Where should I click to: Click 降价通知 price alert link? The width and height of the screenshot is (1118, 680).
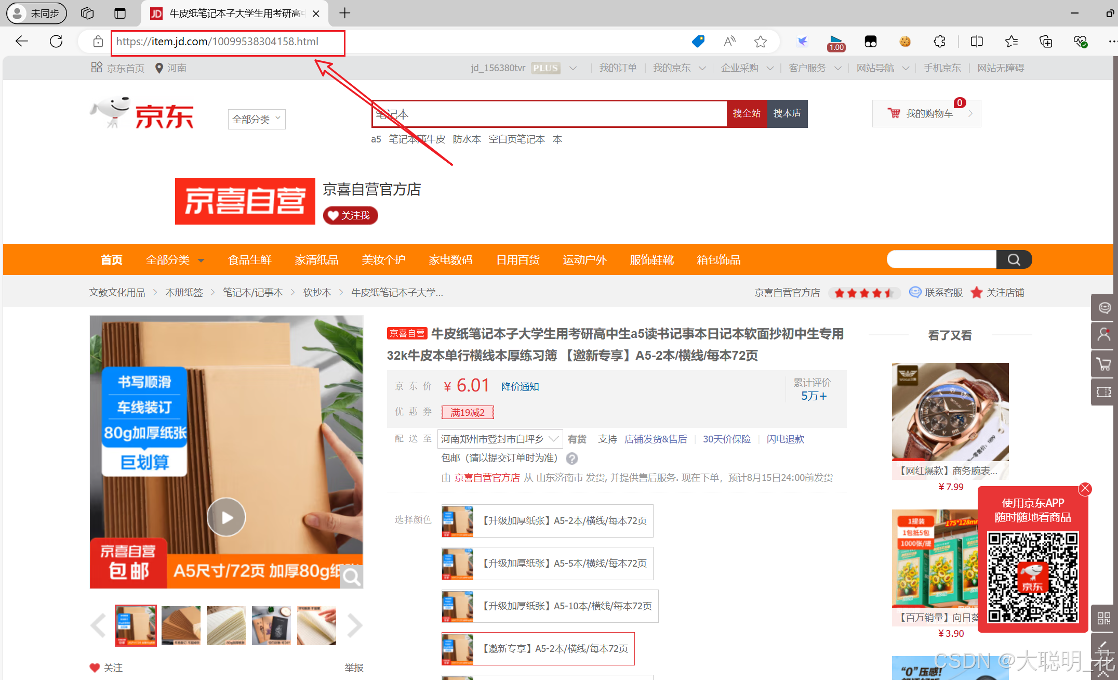coord(520,387)
